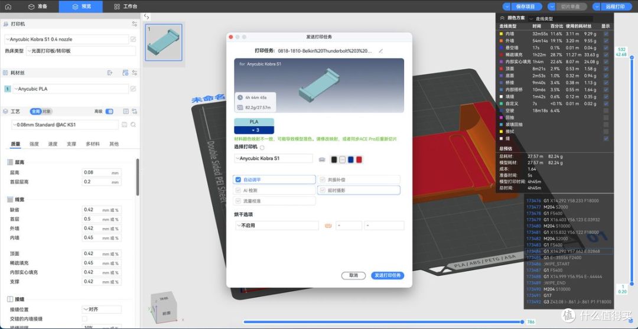Collapse the color scheme legend panel

click(x=502, y=18)
